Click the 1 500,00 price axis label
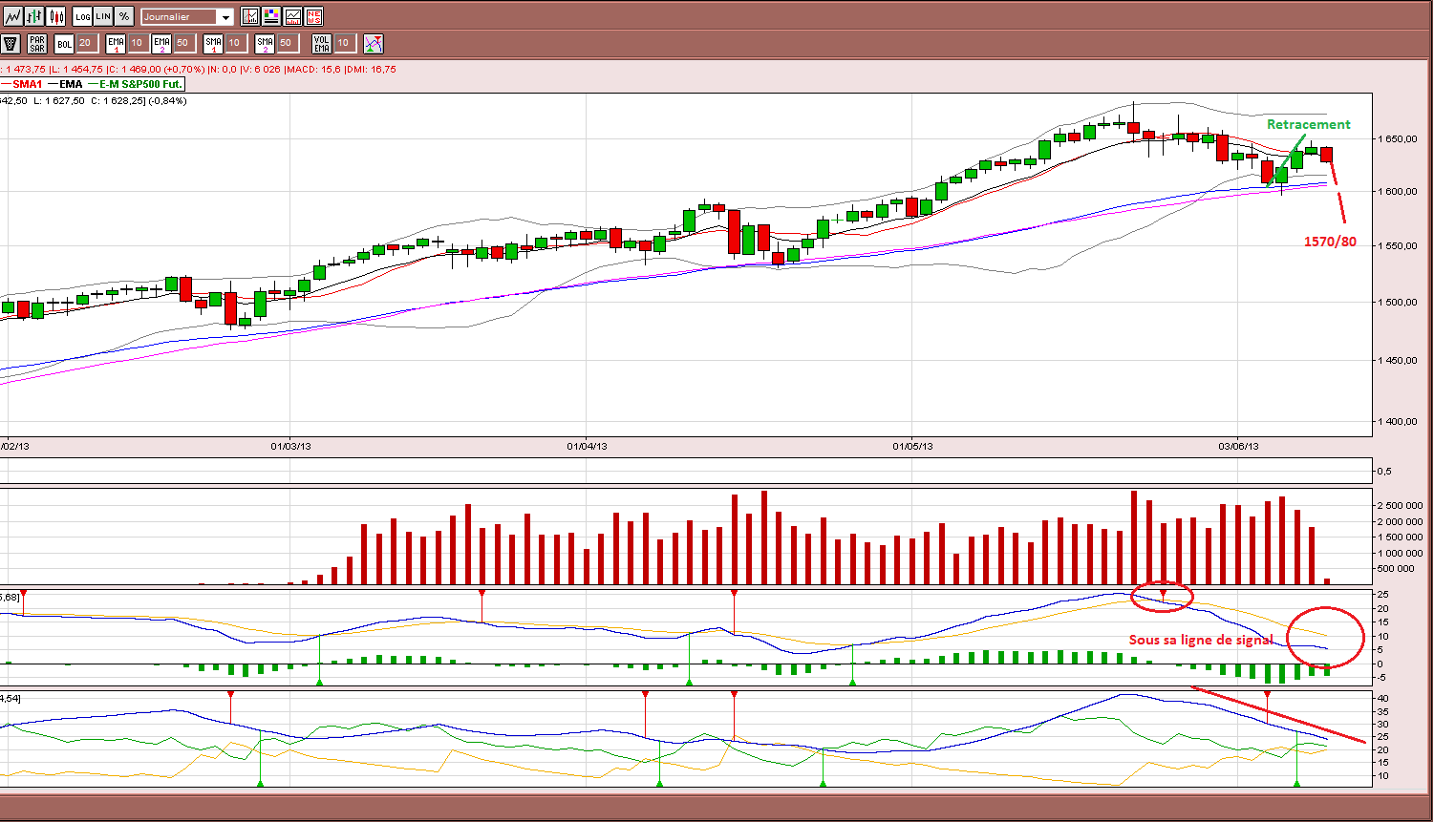 point(1398,302)
